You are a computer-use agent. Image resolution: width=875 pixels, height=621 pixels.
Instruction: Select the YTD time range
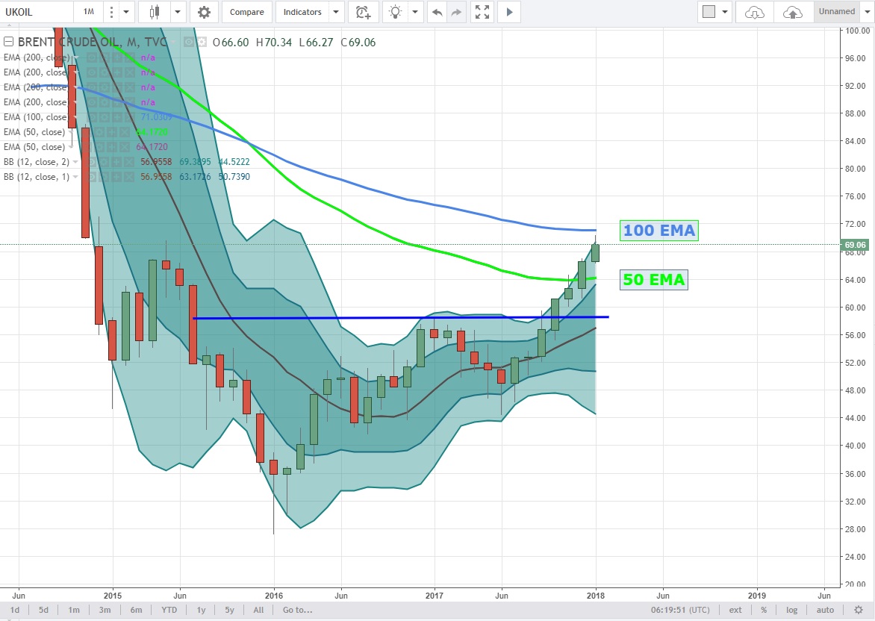(169, 610)
